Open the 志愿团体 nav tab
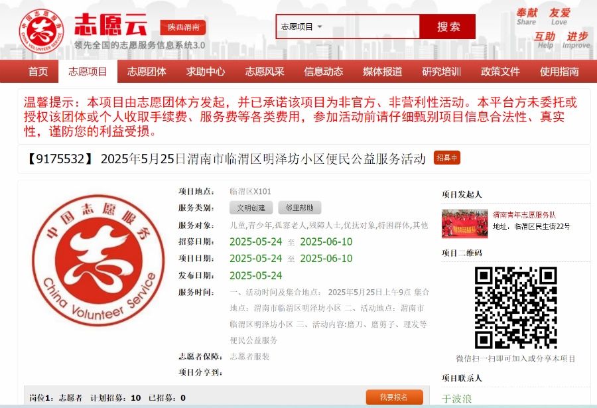 pyautogui.click(x=147, y=72)
